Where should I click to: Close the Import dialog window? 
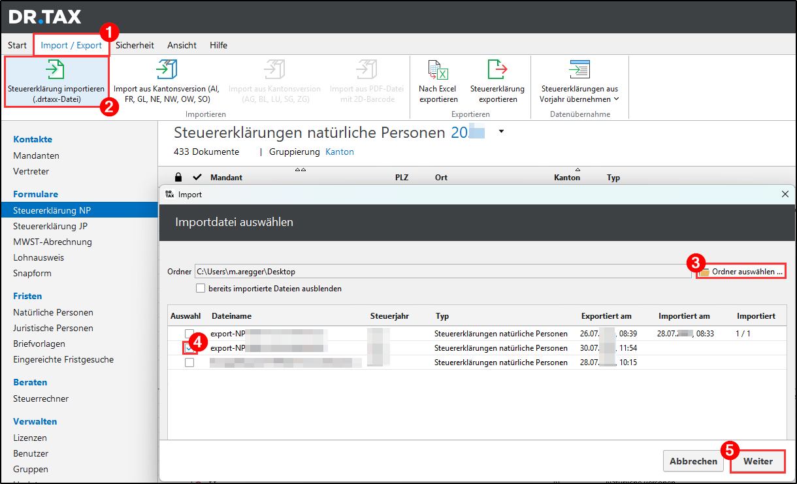(785, 194)
